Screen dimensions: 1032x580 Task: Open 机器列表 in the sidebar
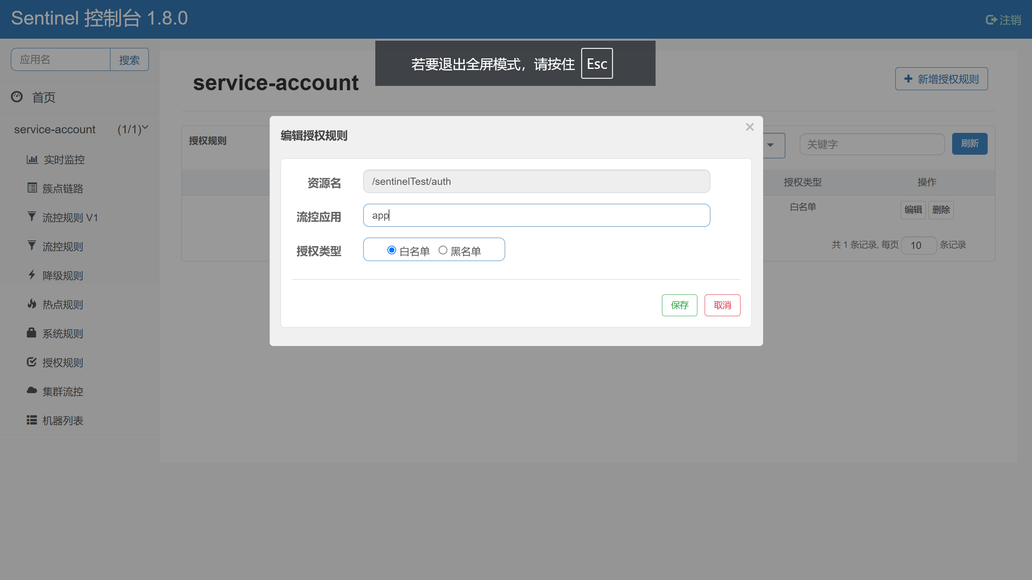(62, 420)
